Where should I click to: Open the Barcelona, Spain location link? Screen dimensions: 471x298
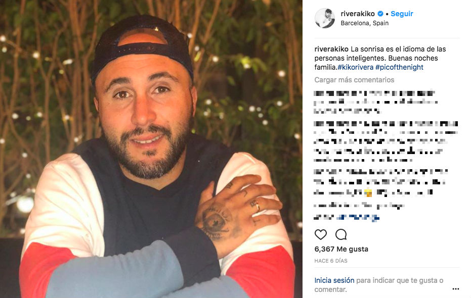click(x=365, y=23)
